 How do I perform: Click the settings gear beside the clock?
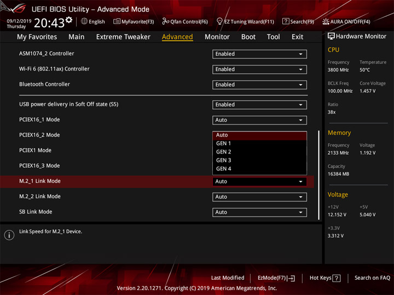pyautogui.click(x=69, y=20)
